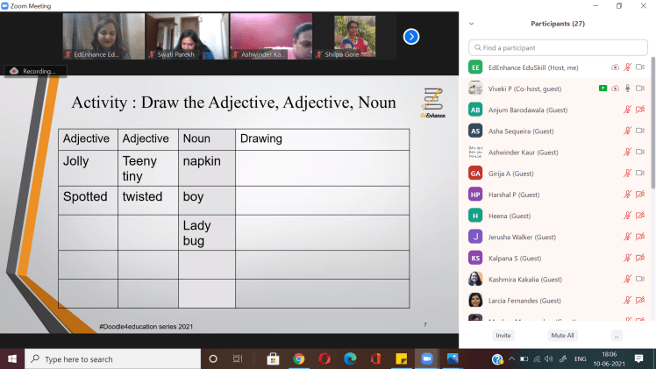Click Viveki P's green screen-share icon
656x369 pixels.
[603, 89]
